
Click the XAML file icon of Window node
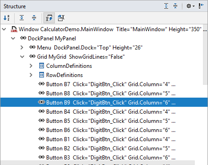(x=14, y=29)
